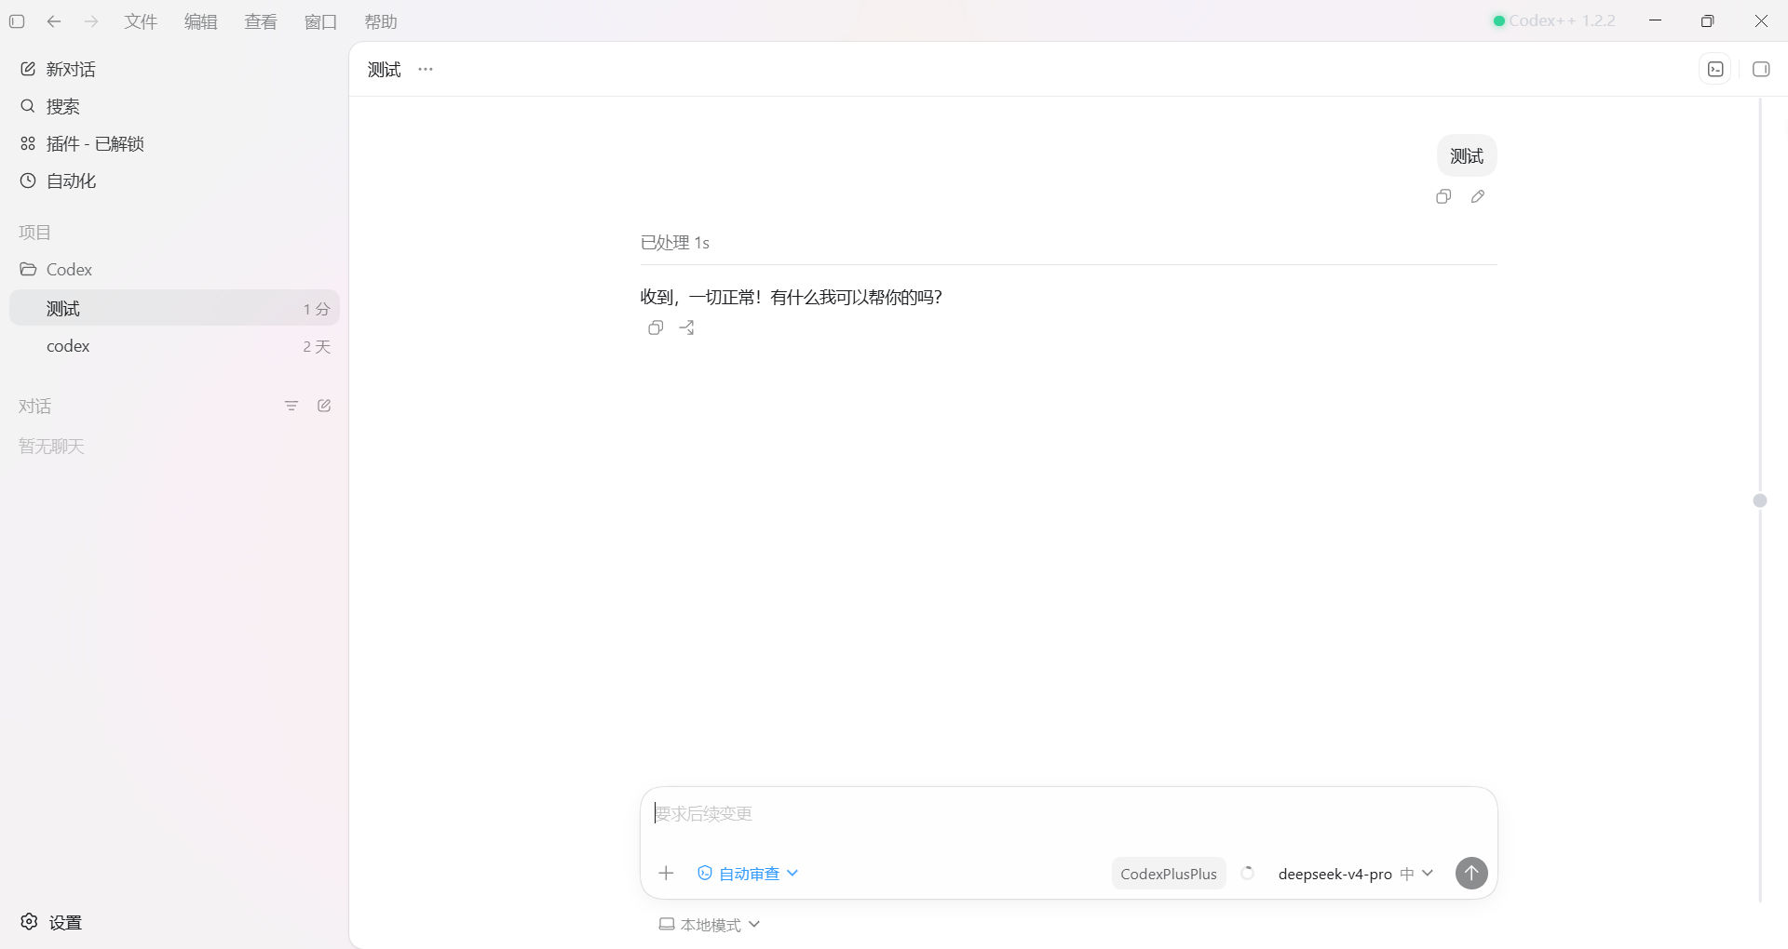Open 搜索 in the sidebar
The image size is (1788, 949).
pos(174,106)
